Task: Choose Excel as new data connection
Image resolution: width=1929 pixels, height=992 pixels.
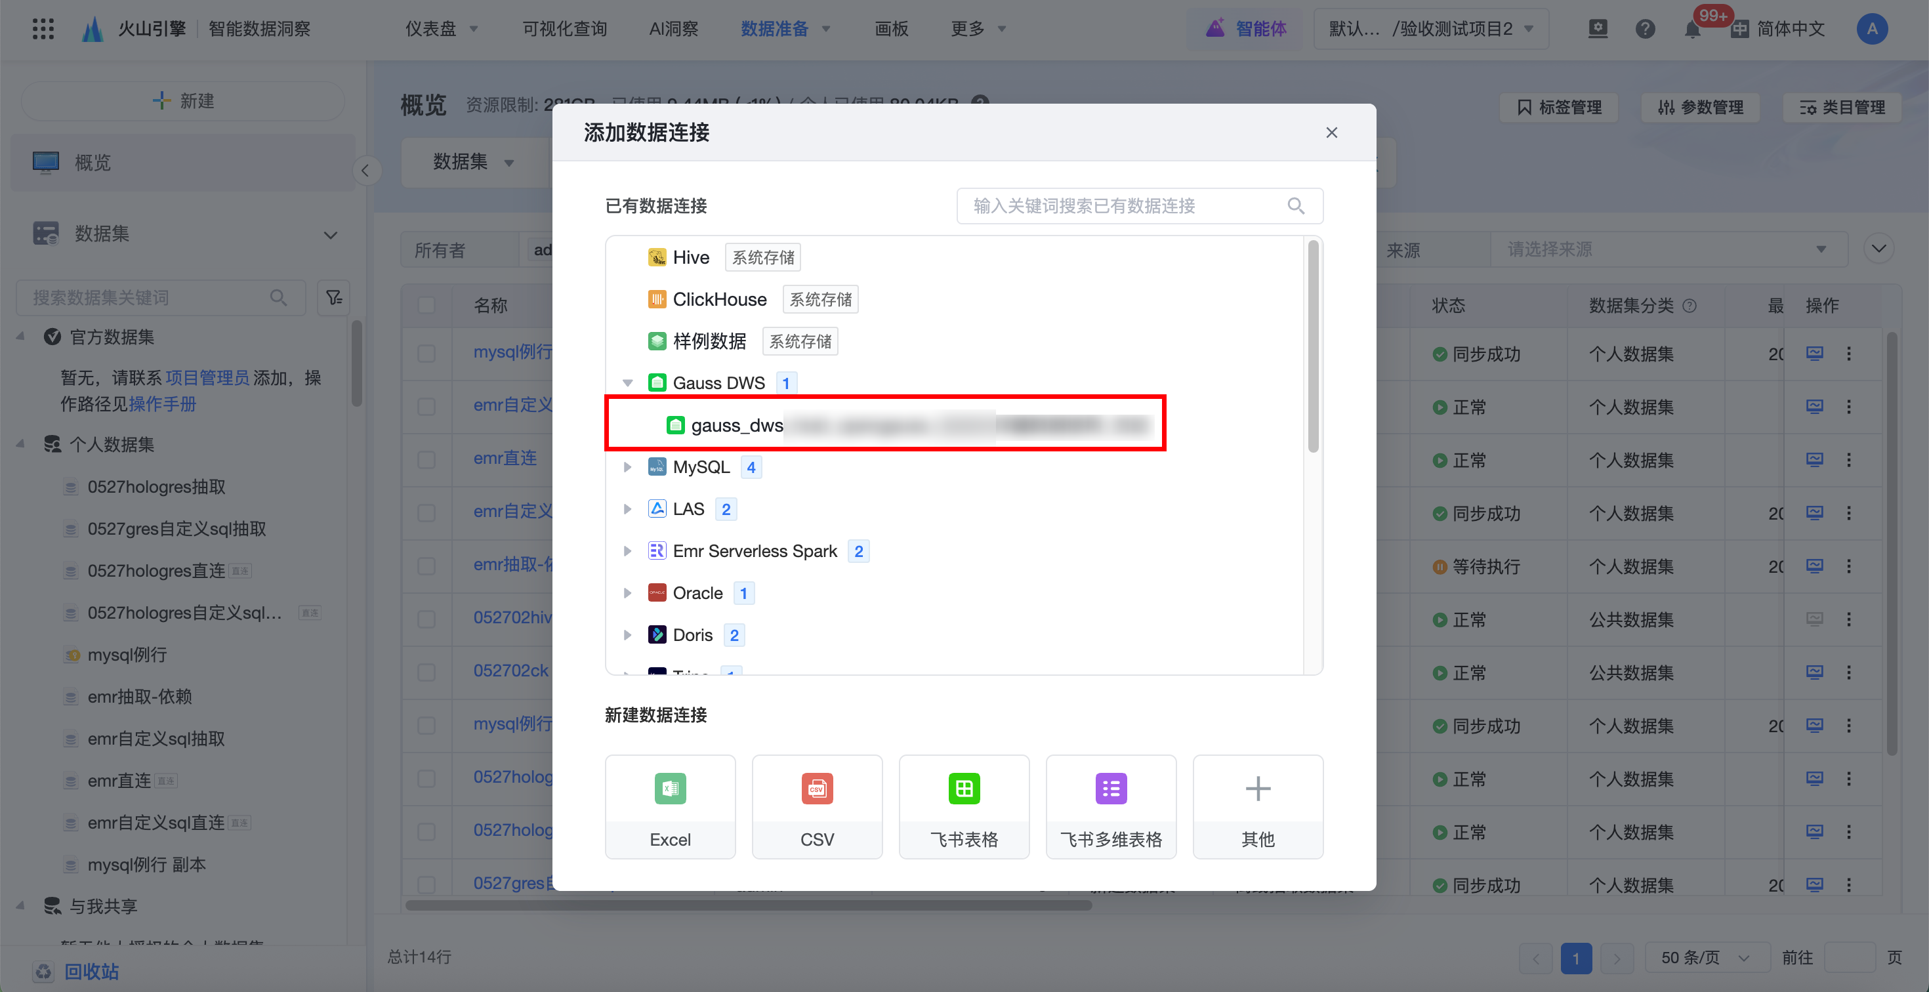Action: [x=670, y=806]
